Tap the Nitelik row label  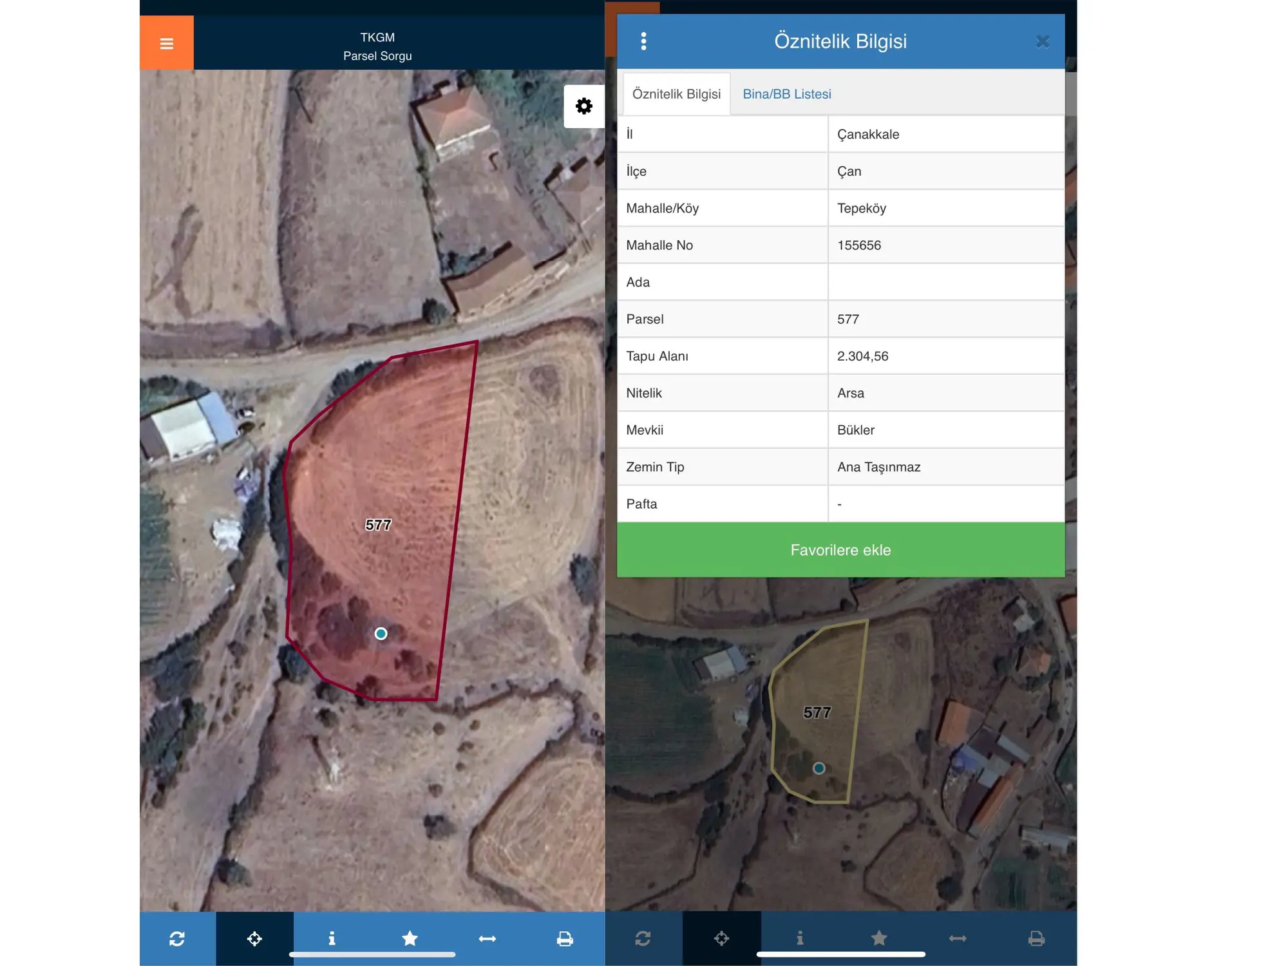pos(644,393)
